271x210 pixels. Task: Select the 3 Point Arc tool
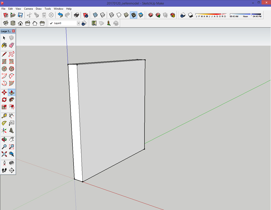pos(4,83)
